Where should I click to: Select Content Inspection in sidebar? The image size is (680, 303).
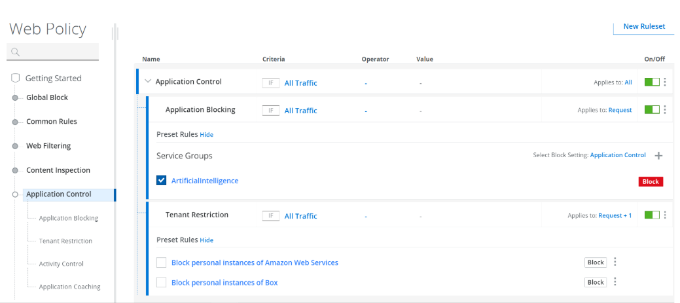58,170
